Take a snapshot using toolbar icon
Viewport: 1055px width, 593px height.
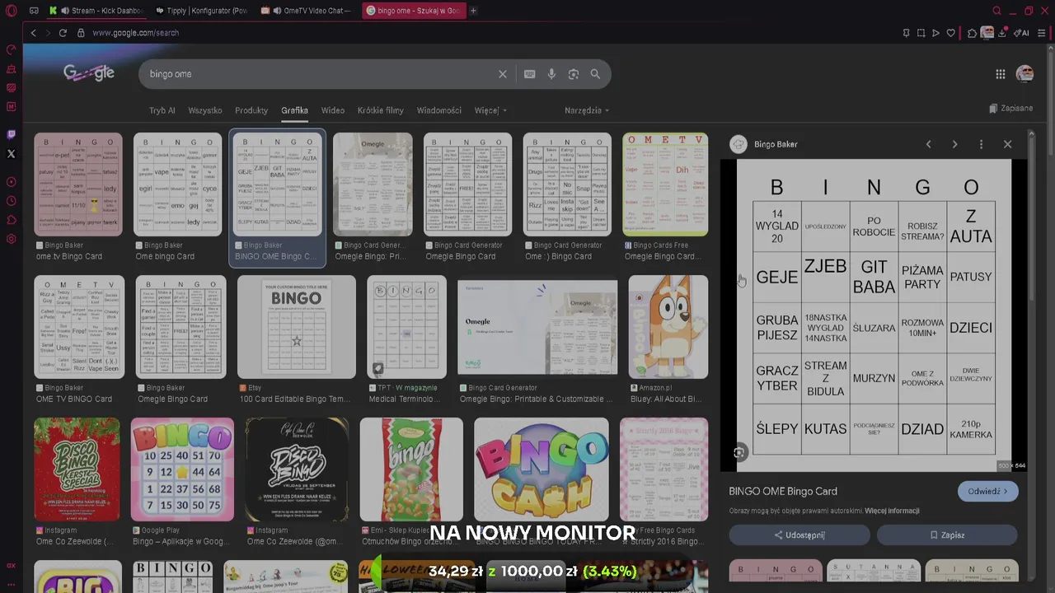click(921, 33)
